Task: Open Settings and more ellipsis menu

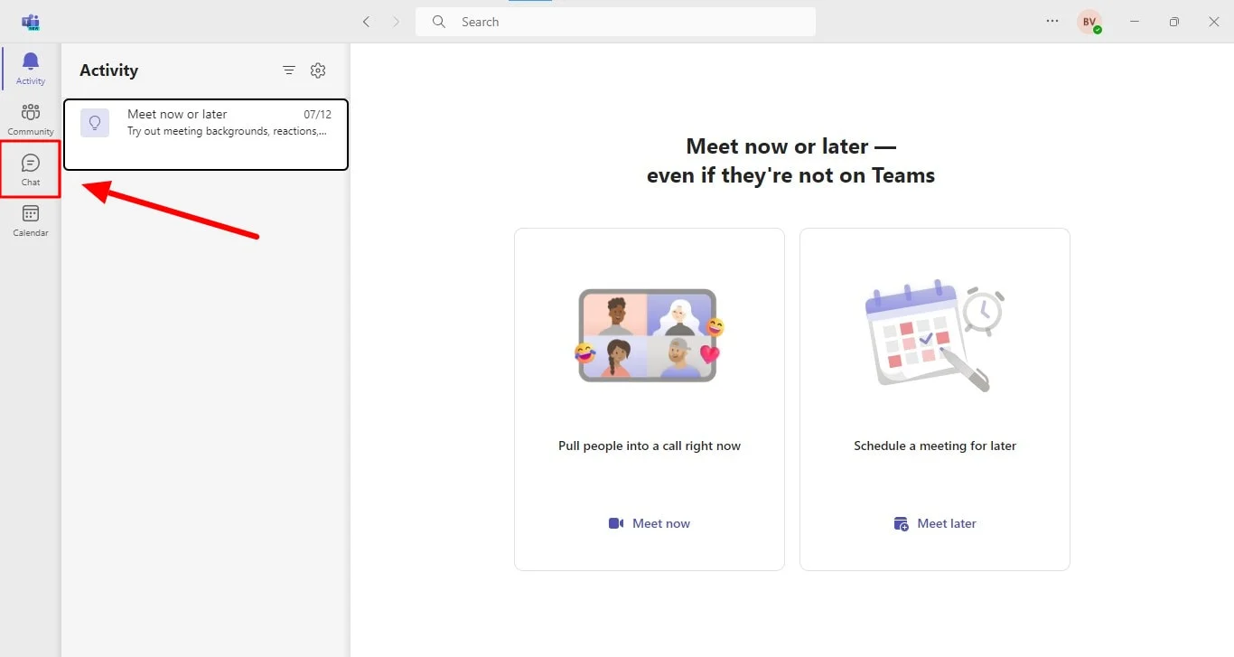Action: (1052, 21)
